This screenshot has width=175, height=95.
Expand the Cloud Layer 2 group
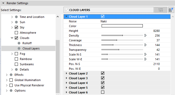pyautogui.click(x=67, y=73)
